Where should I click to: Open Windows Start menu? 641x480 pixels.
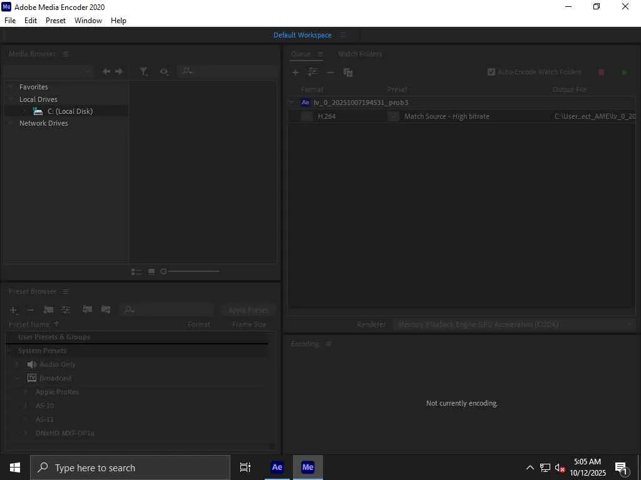pos(15,467)
